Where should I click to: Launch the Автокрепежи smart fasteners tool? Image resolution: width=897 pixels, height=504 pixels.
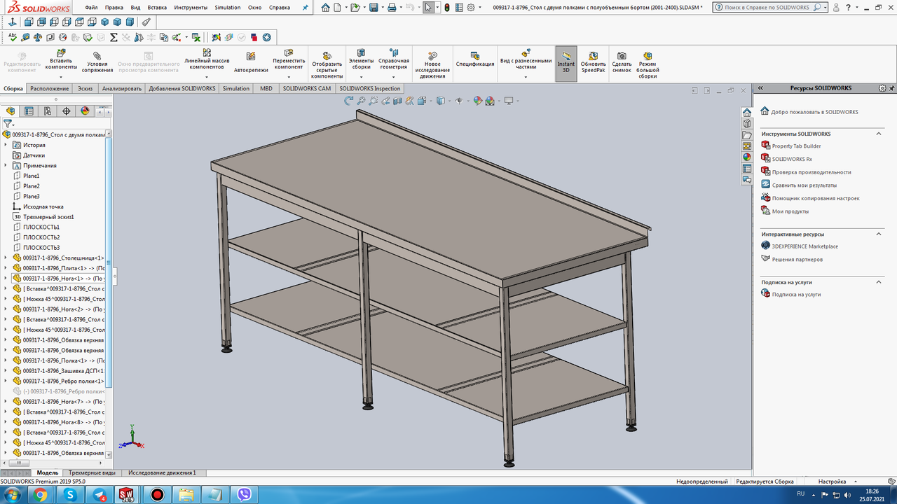click(x=251, y=62)
